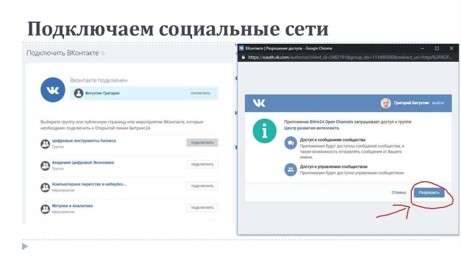Open the Метрика и Аналитика link
Image resolution: width=461 pixels, height=258 pixels.
(x=72, y=206)
